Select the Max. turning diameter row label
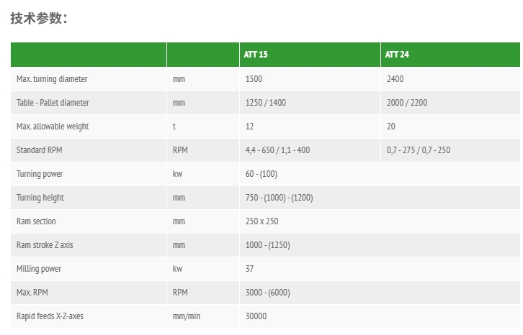This screenshot has height=335, width=523. (52, 79)
